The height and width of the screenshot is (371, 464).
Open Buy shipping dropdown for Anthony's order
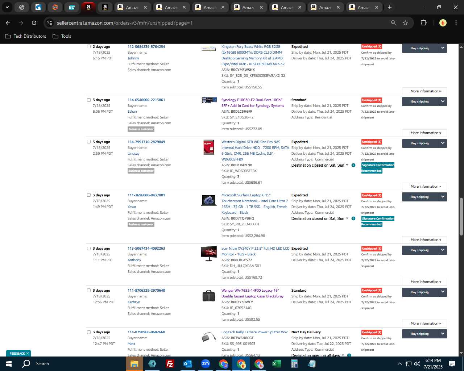tap(443, 250)
